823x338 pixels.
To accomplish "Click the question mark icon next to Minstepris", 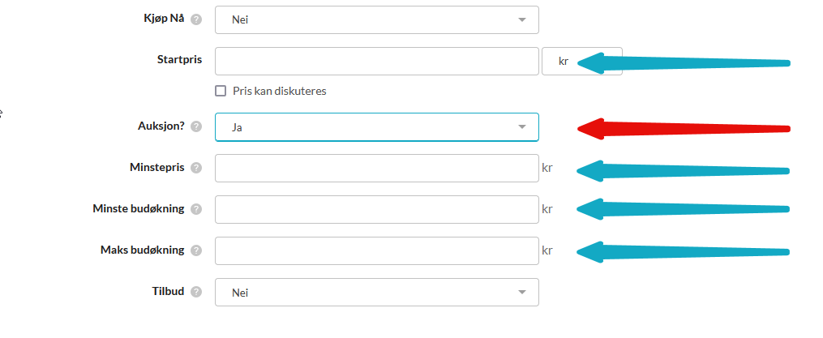I will pyautogui.click(x=196, y=169).
